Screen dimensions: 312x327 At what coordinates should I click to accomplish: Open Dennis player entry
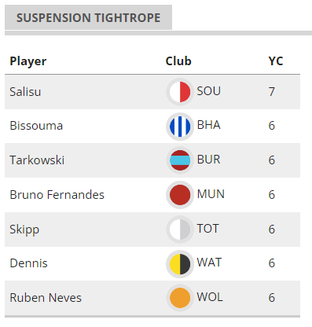pyautogui.click(x=28, y=263)
